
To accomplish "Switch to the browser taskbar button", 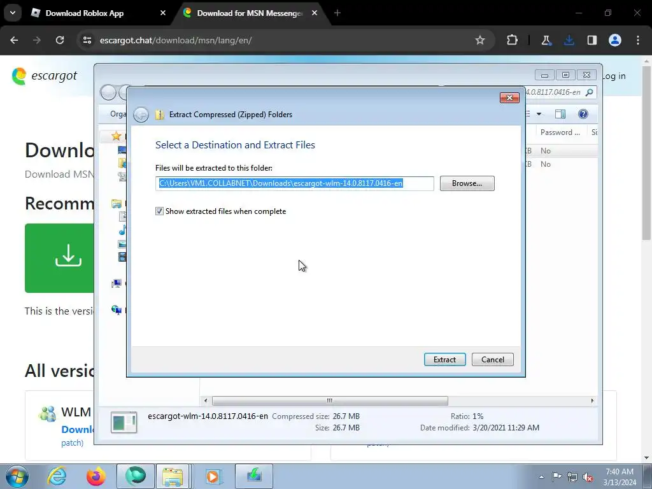I will [135, 476].
